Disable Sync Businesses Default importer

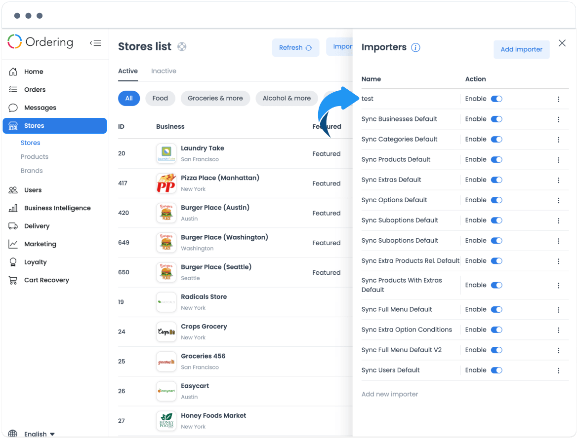(x=496, y=119)
